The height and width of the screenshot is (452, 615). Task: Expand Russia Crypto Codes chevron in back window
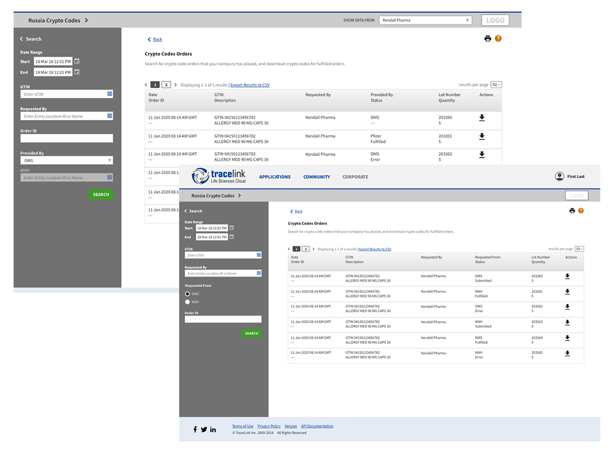click(86, 21)
